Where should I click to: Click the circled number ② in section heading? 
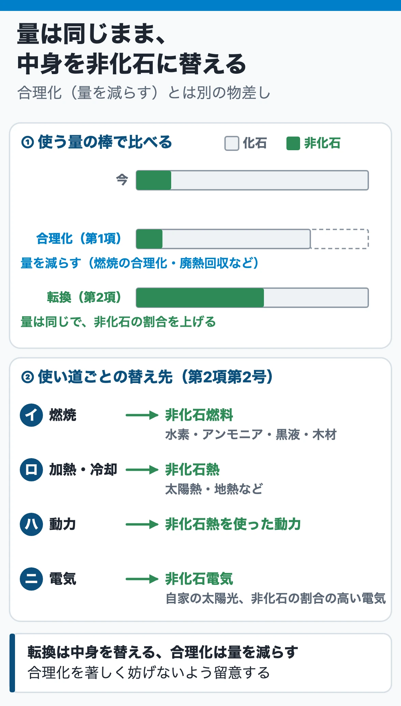coord(27,377)
